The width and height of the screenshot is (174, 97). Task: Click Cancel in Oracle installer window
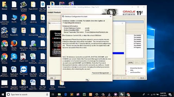(142, 78)
